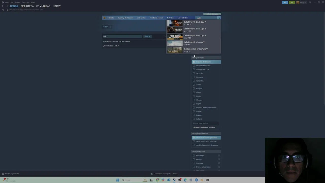Screen dimensions: 325x183
Task: Open Tienda de puntos
Action: click(156, 18)
